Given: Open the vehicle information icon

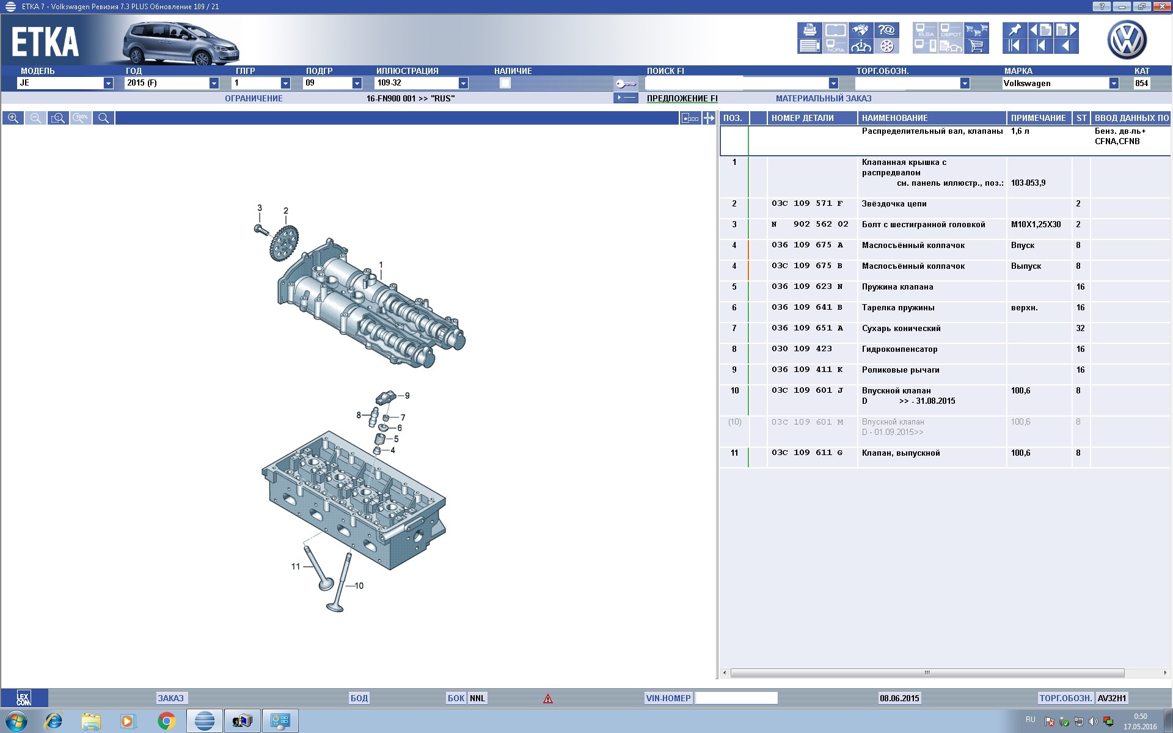Looking at the screenshot, I should tap(861, 46).
